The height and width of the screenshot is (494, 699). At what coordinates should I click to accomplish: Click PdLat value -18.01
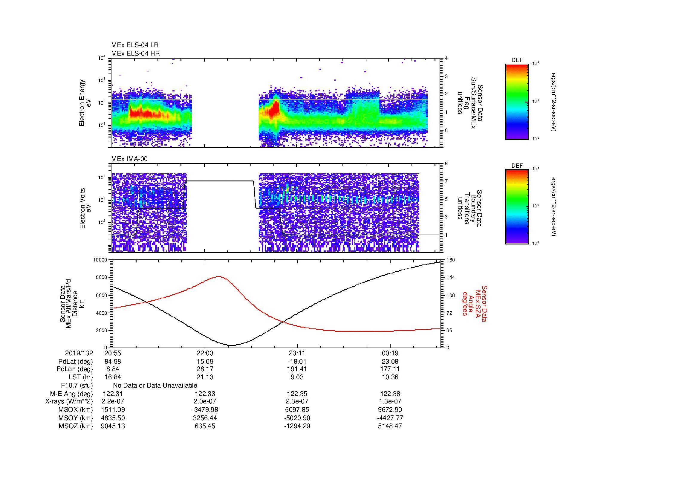pos(297,362)
